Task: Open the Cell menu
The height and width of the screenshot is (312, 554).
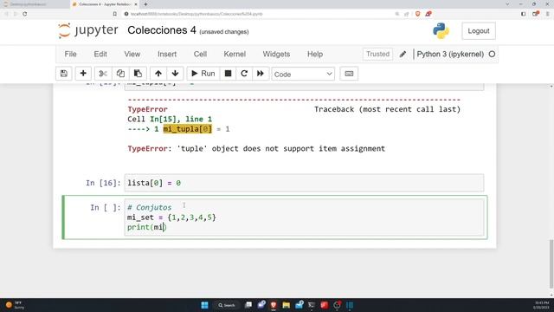Action: 200,54
